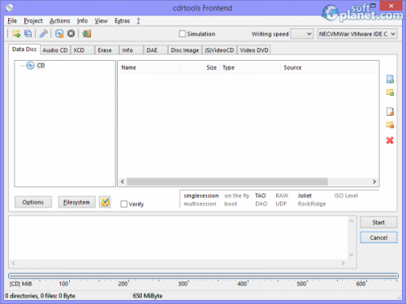The image size is (406, 304).
Task: Open the NECVMWar drive selection dropdown
Action: (357, 34)
